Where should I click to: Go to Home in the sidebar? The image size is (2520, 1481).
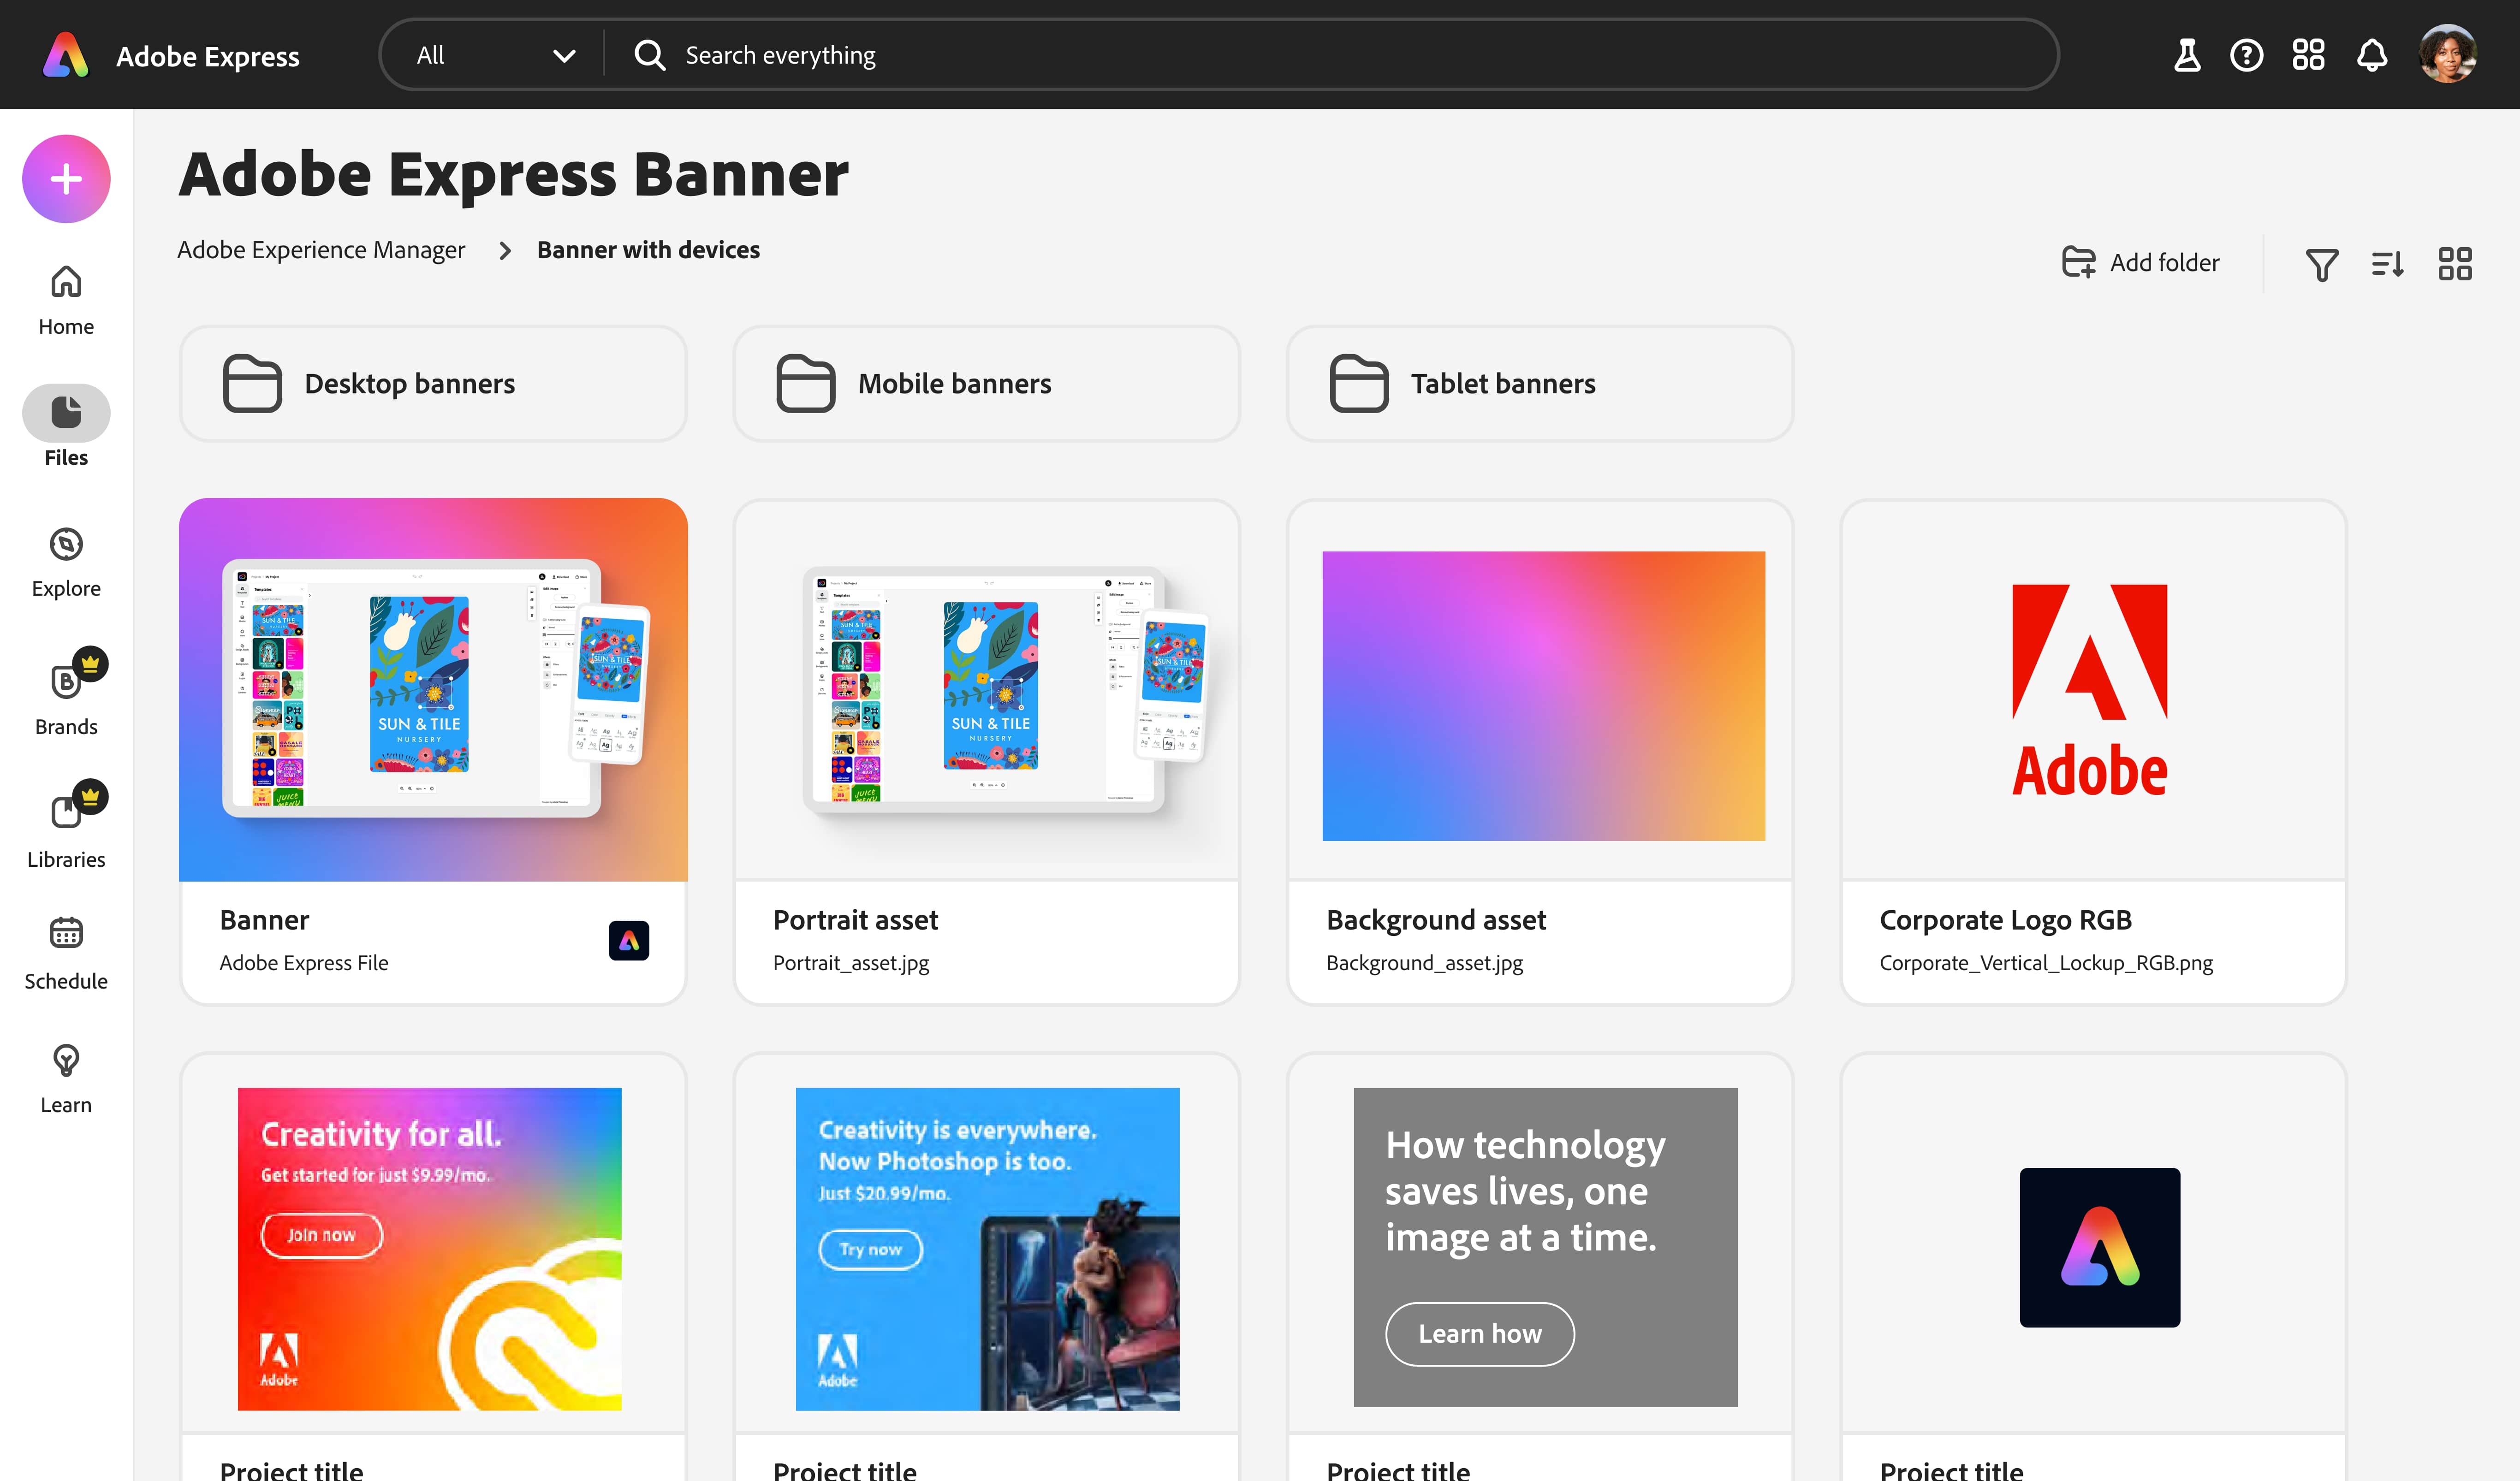pyautogui.click(x=66, y=300)
